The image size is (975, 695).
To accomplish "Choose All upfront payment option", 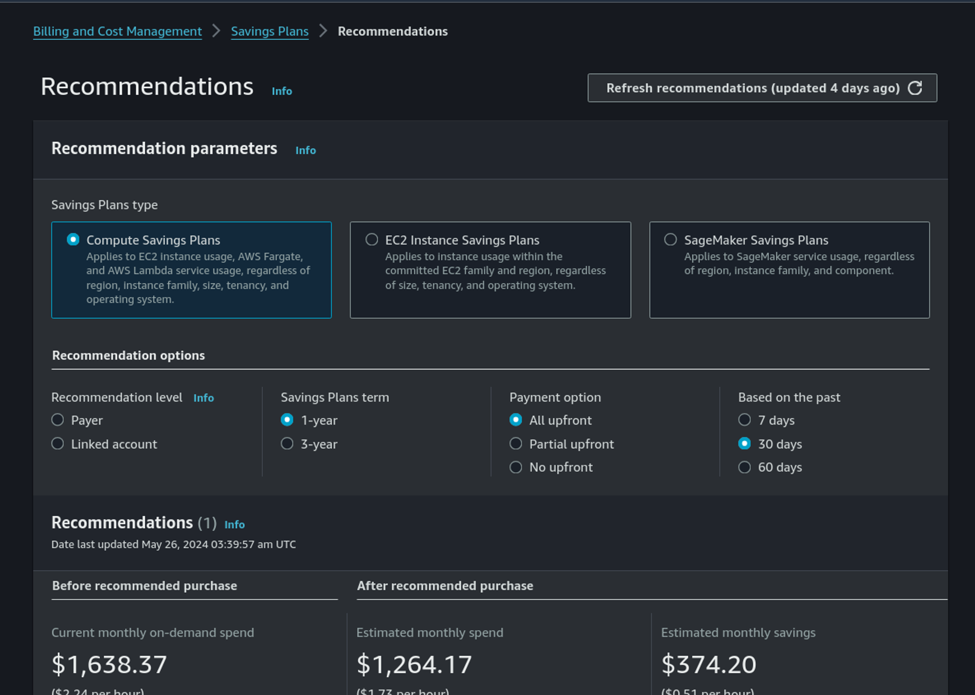I will click(516, 420).
